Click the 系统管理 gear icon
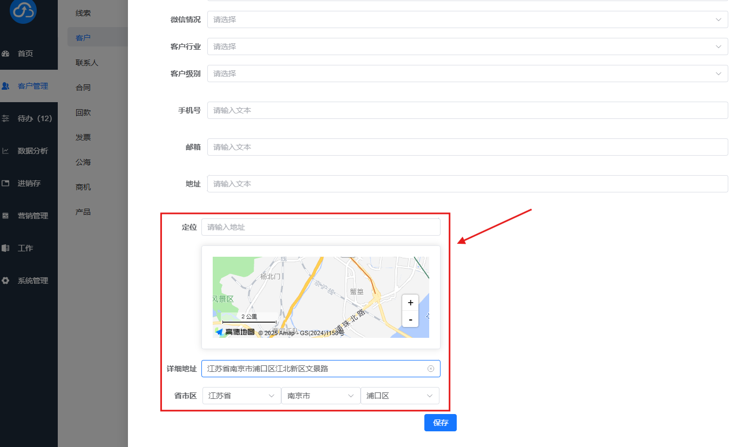731x447 pixels. (6, 281)
